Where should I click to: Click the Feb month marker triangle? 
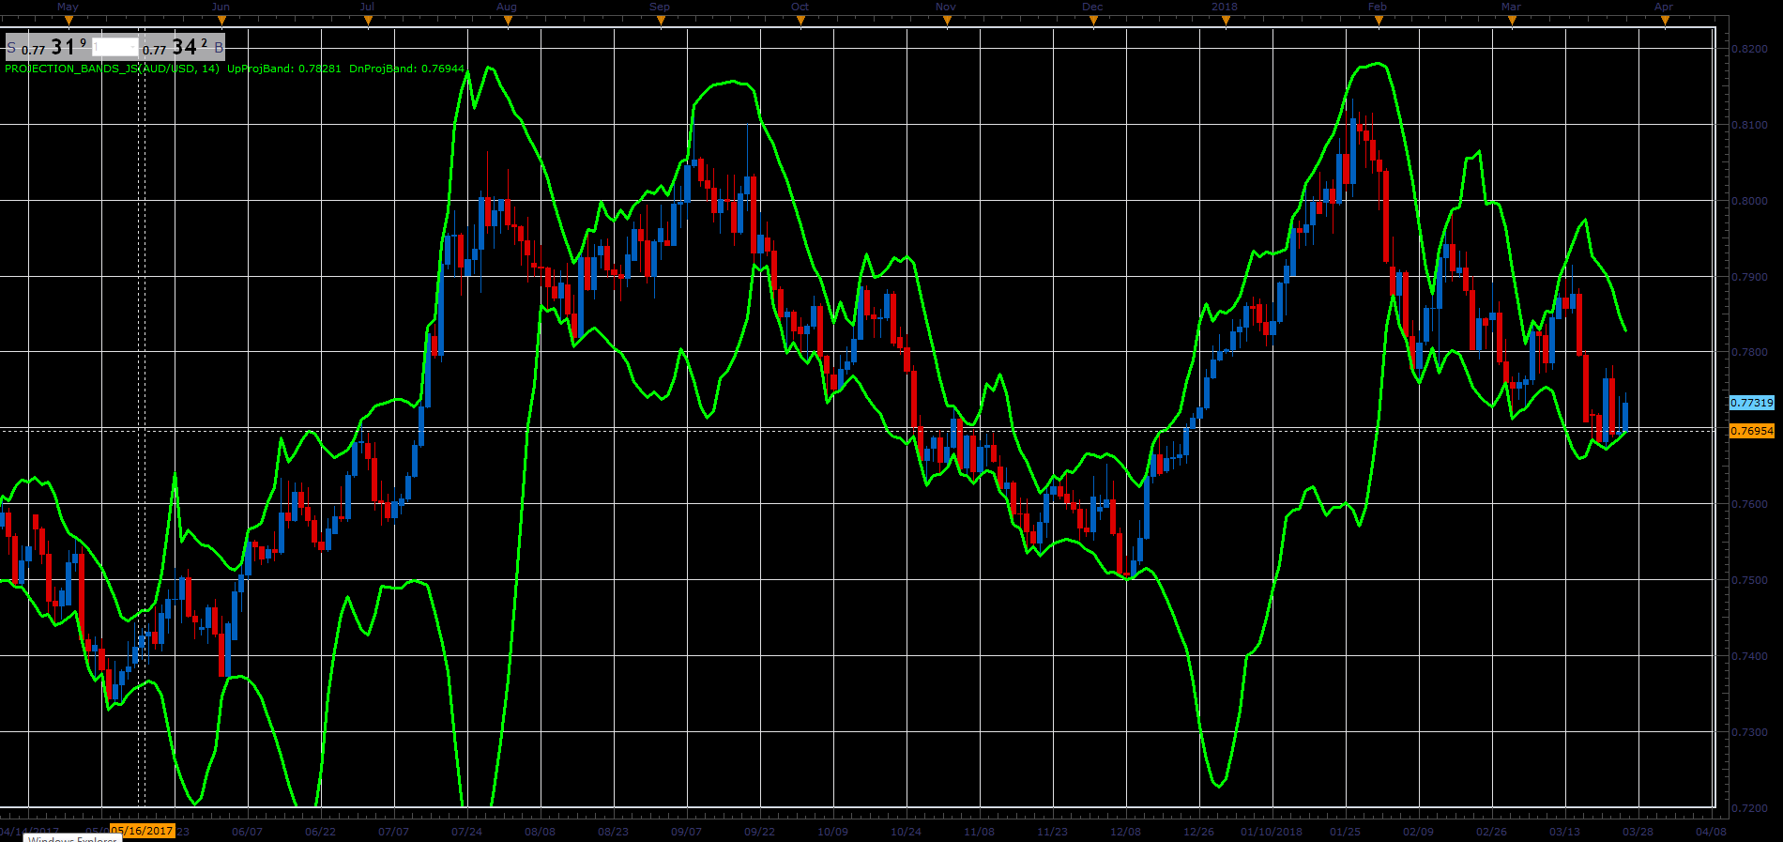coord(1379,21)
